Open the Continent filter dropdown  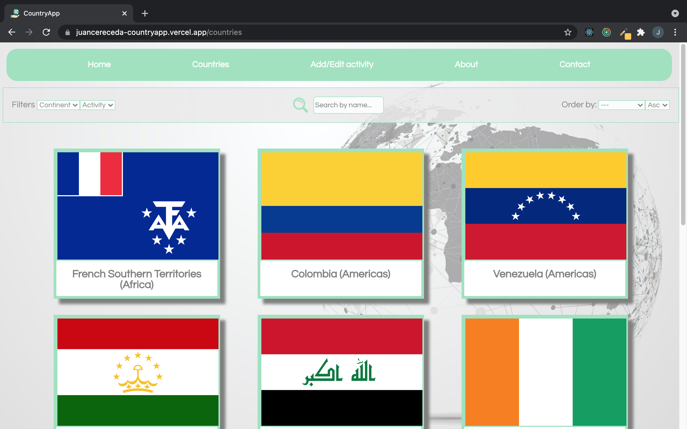point(58,105)
